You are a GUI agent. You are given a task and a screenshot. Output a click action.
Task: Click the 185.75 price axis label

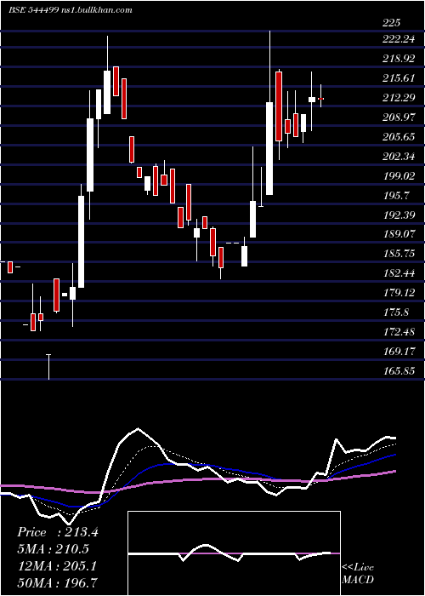(399, 253)
